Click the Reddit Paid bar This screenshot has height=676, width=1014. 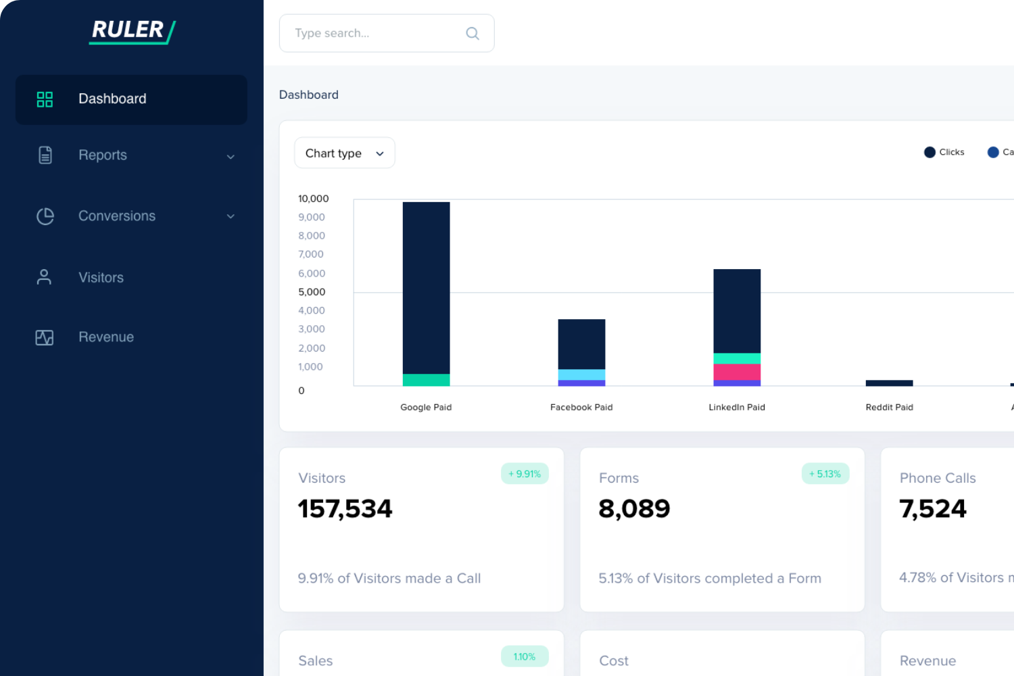point(889,383)
